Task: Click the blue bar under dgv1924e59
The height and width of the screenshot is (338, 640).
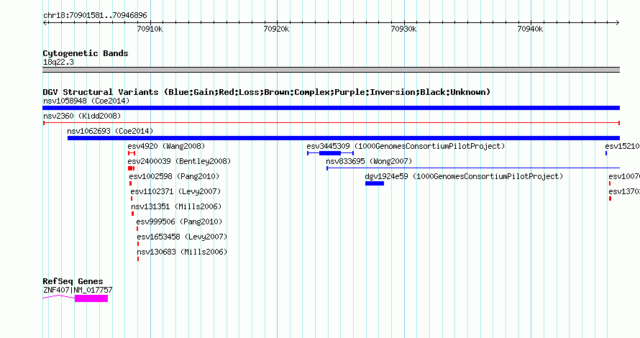Action: click(x=374, y=183)
